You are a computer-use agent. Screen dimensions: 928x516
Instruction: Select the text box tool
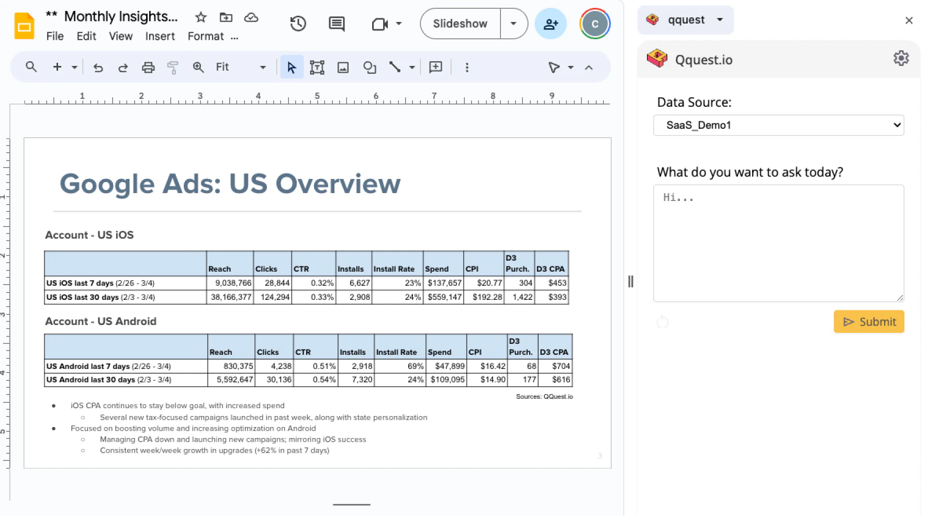pos(317,67)
